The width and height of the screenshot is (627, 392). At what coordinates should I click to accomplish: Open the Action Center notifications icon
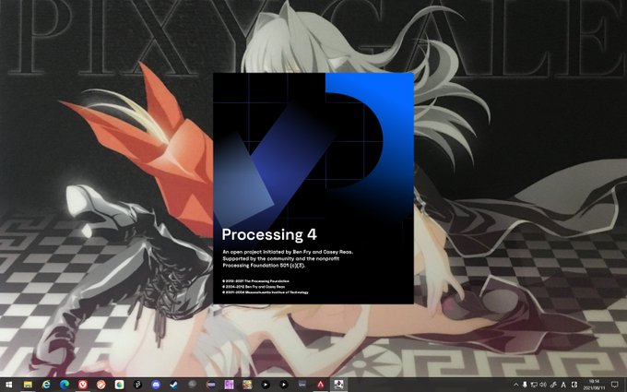click(x=615, y=385)
